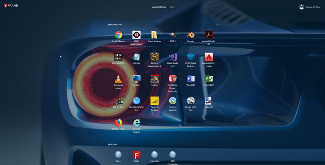
Task: Launch Mozilla Firefox
Action: (x=118, y=123)
